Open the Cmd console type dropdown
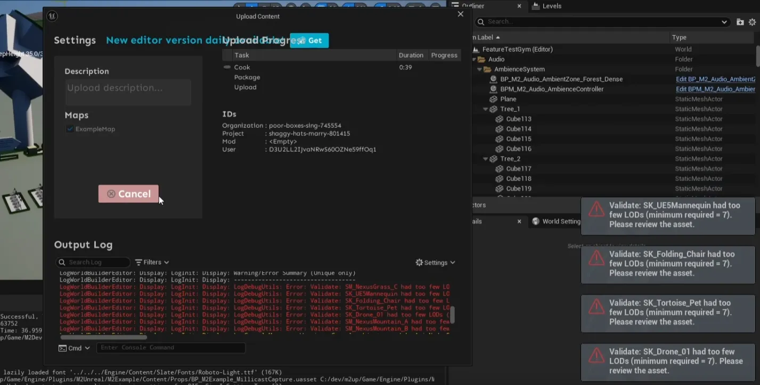This screenshot has width=760, height=385. [x=74, y=348]
